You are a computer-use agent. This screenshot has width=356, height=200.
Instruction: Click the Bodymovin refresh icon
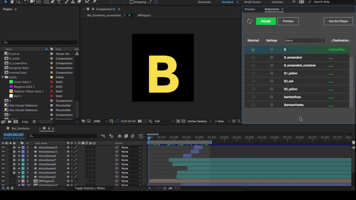pos(249,21)
